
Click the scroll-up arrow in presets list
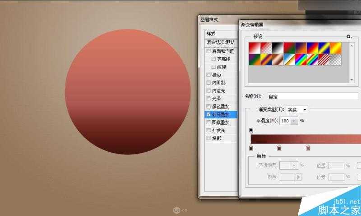(352, 45)
